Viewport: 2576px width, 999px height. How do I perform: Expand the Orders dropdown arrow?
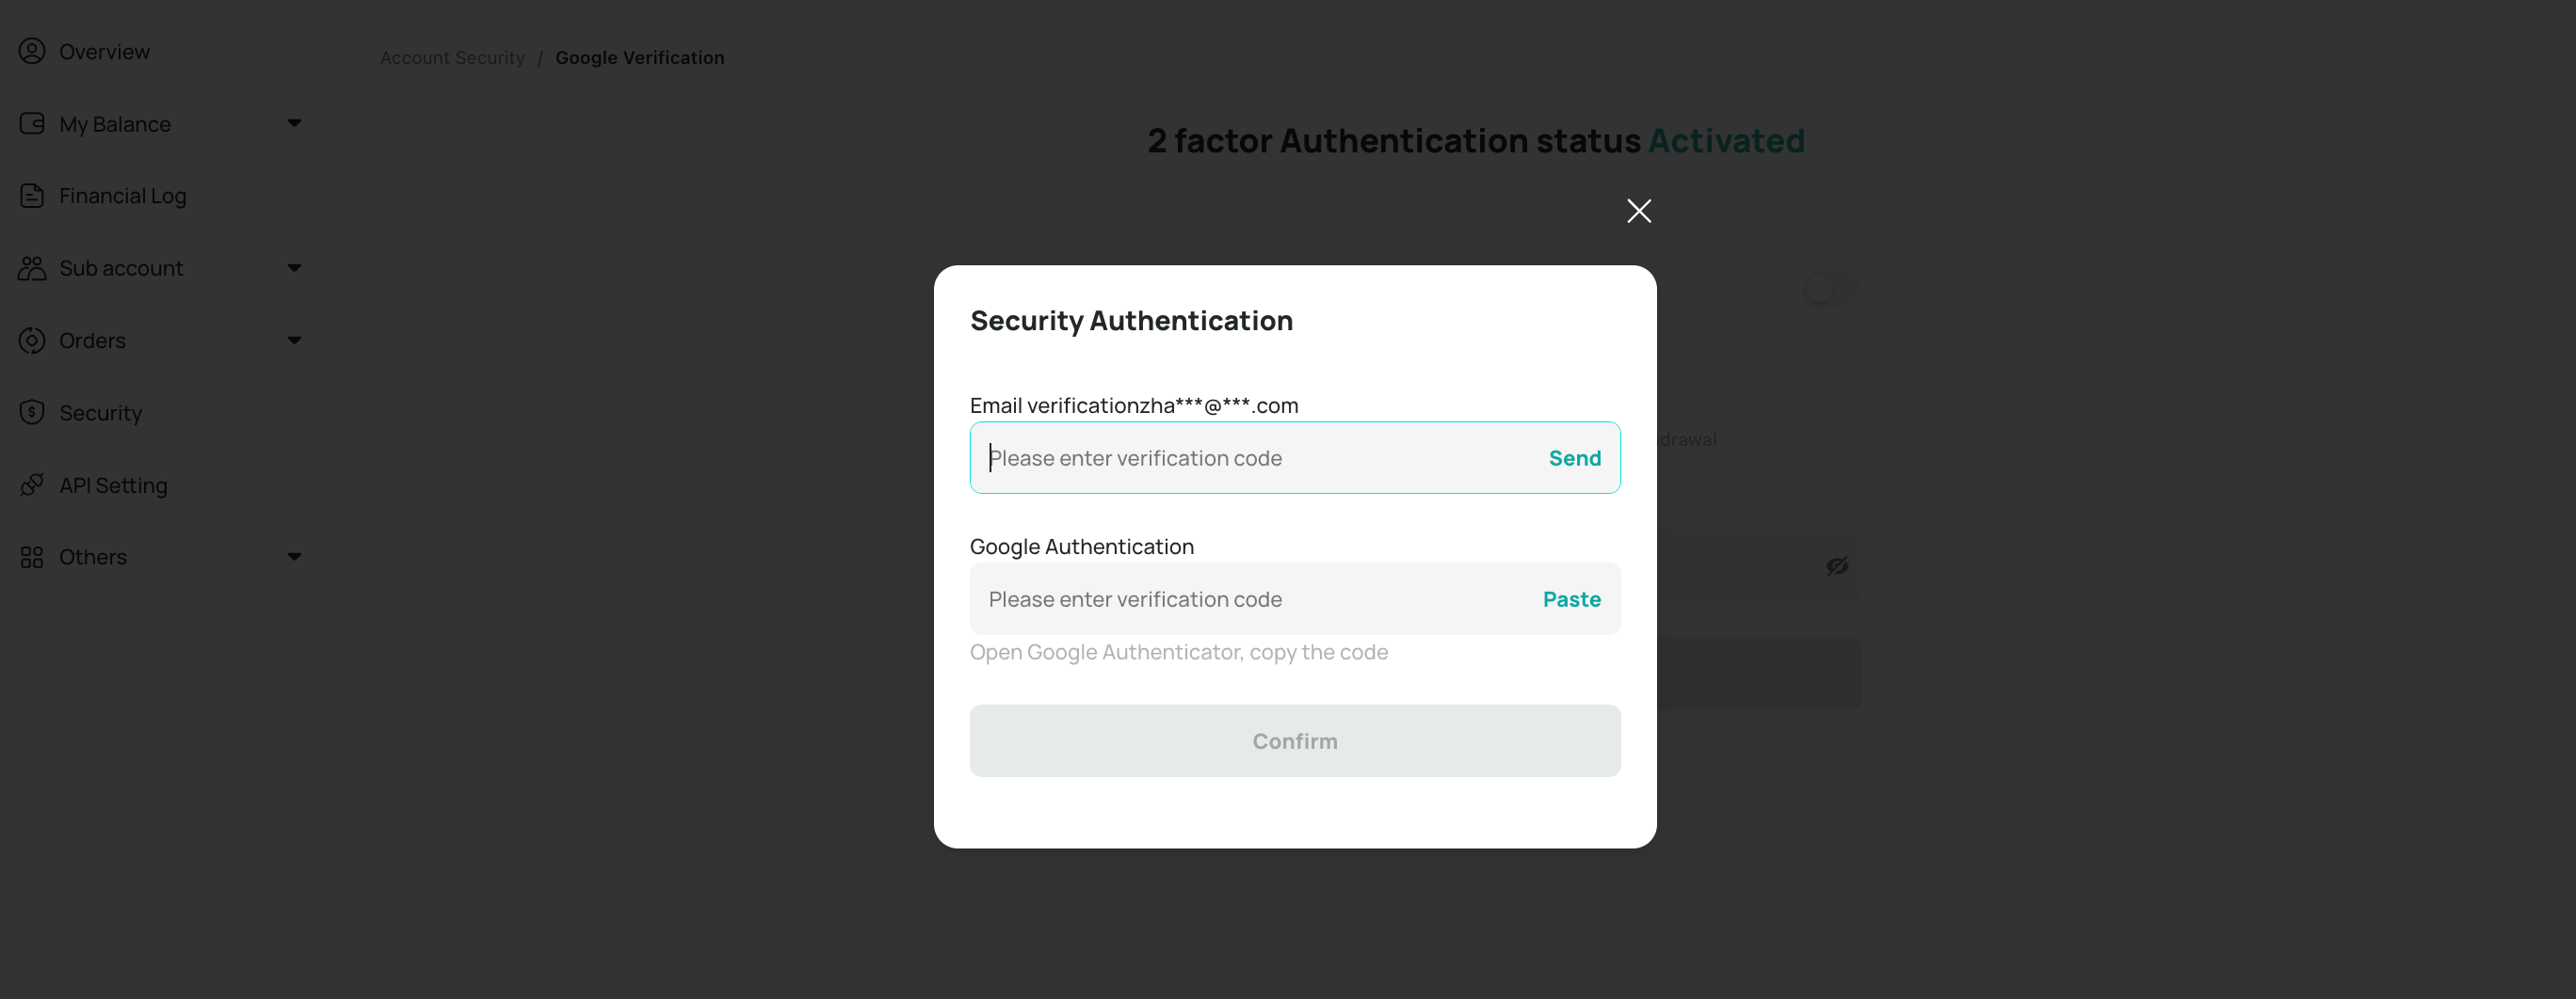point(294,341)
